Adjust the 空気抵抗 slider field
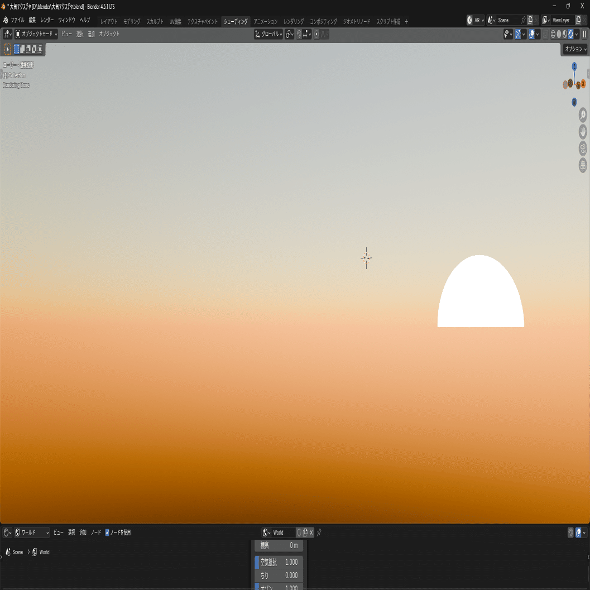 pyautogui.click(x=279, y=562)
